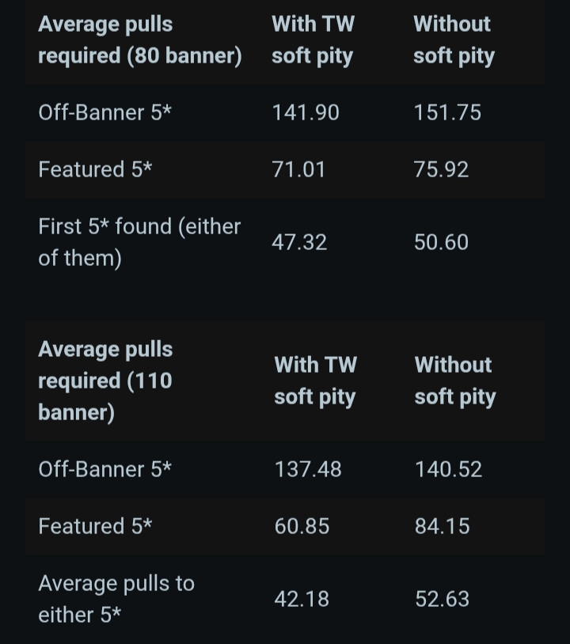The width and height of the screenshot is (570, 644).
Task: Click the "Average pulls required (80 banner)" header
Action: click(139, 40)
